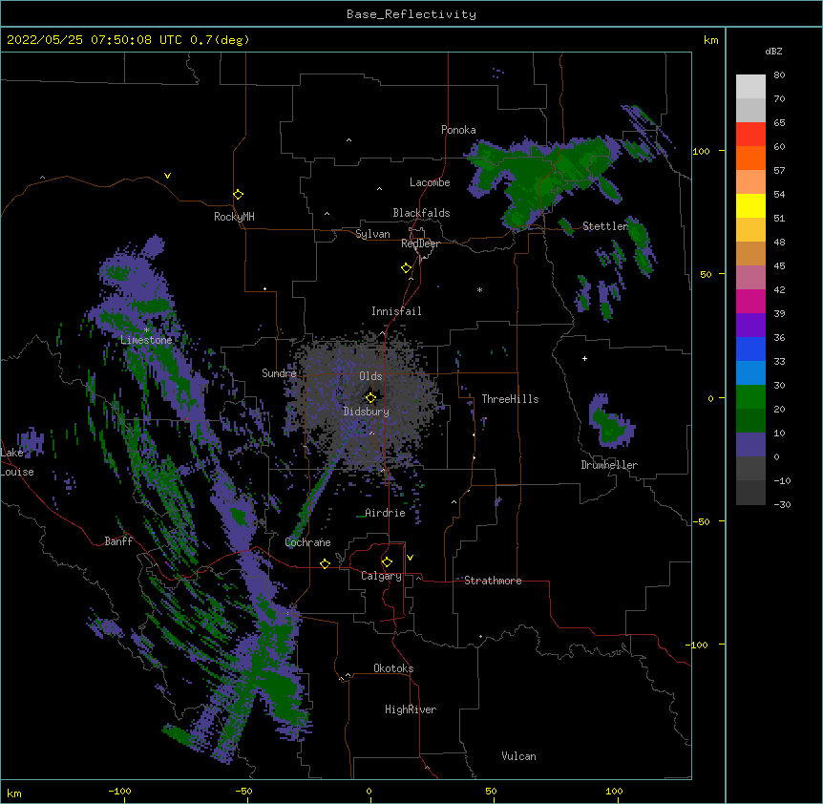Click the Innisfail label

[x=396, y=311]
